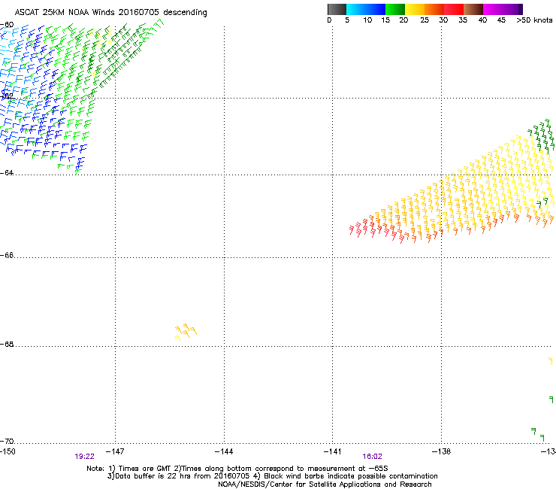Click the '-70' latitude axis label
This screenshot has height=489, width=556.
[7, 441]
